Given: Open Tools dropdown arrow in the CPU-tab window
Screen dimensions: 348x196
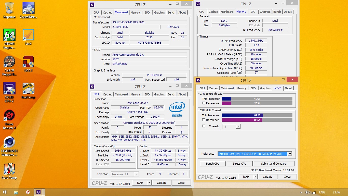Looking at the screenshot, I should (149, 183).
